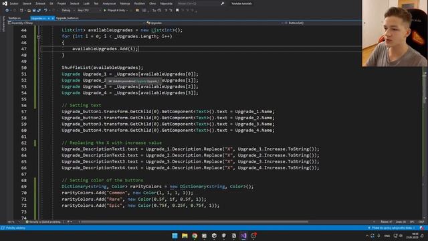Click the Řádek: 47 line indicator
The width and height of the screenshot is (428, 241).
[387, 222]
